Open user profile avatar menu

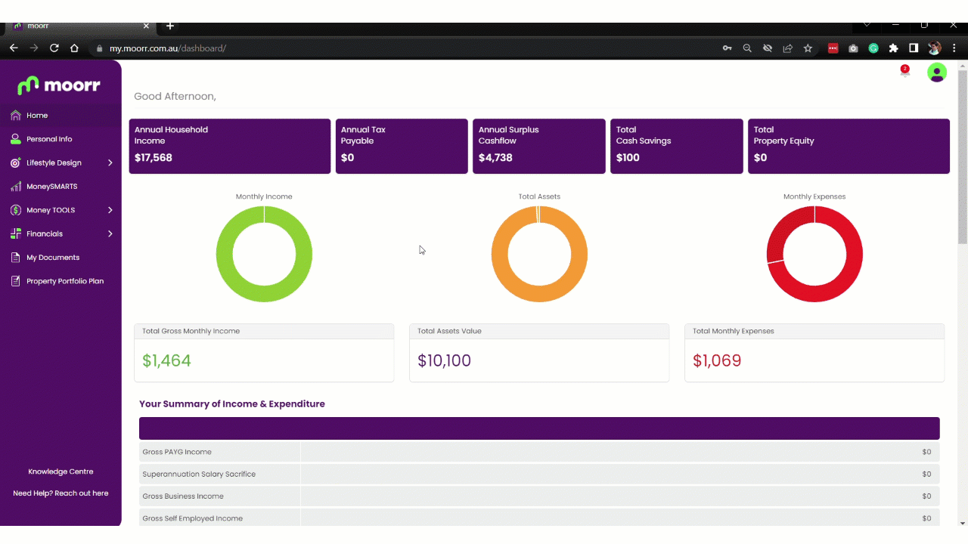point(937,73)
